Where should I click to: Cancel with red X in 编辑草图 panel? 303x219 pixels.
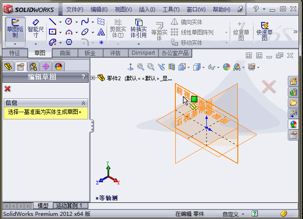point(8,89)
